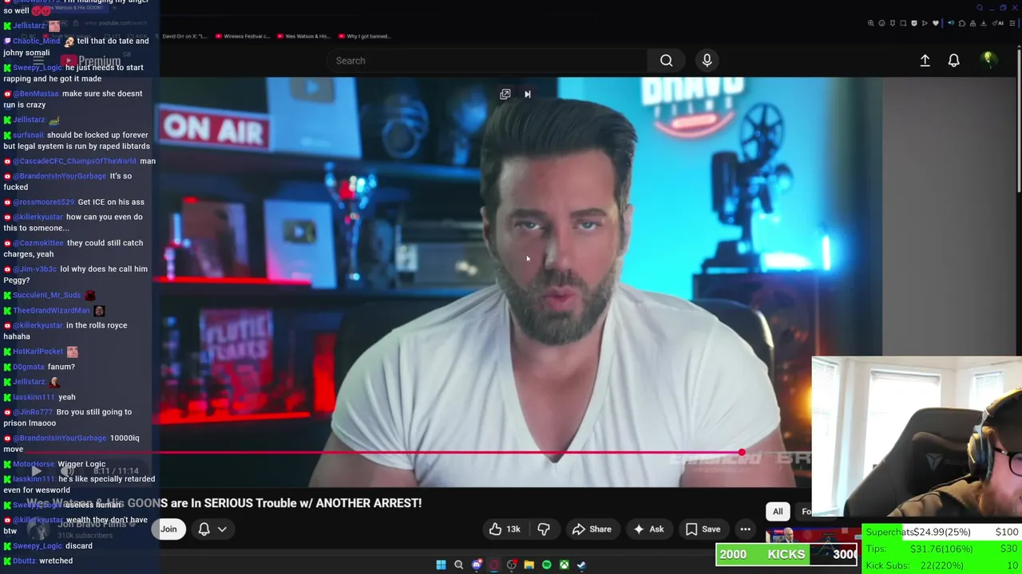Share the video
1022x574 pixels.
coord(592,529)
